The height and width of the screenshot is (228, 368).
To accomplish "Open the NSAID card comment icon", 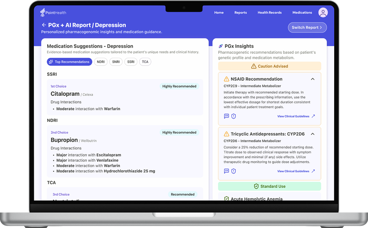I will tap(226, 116).
